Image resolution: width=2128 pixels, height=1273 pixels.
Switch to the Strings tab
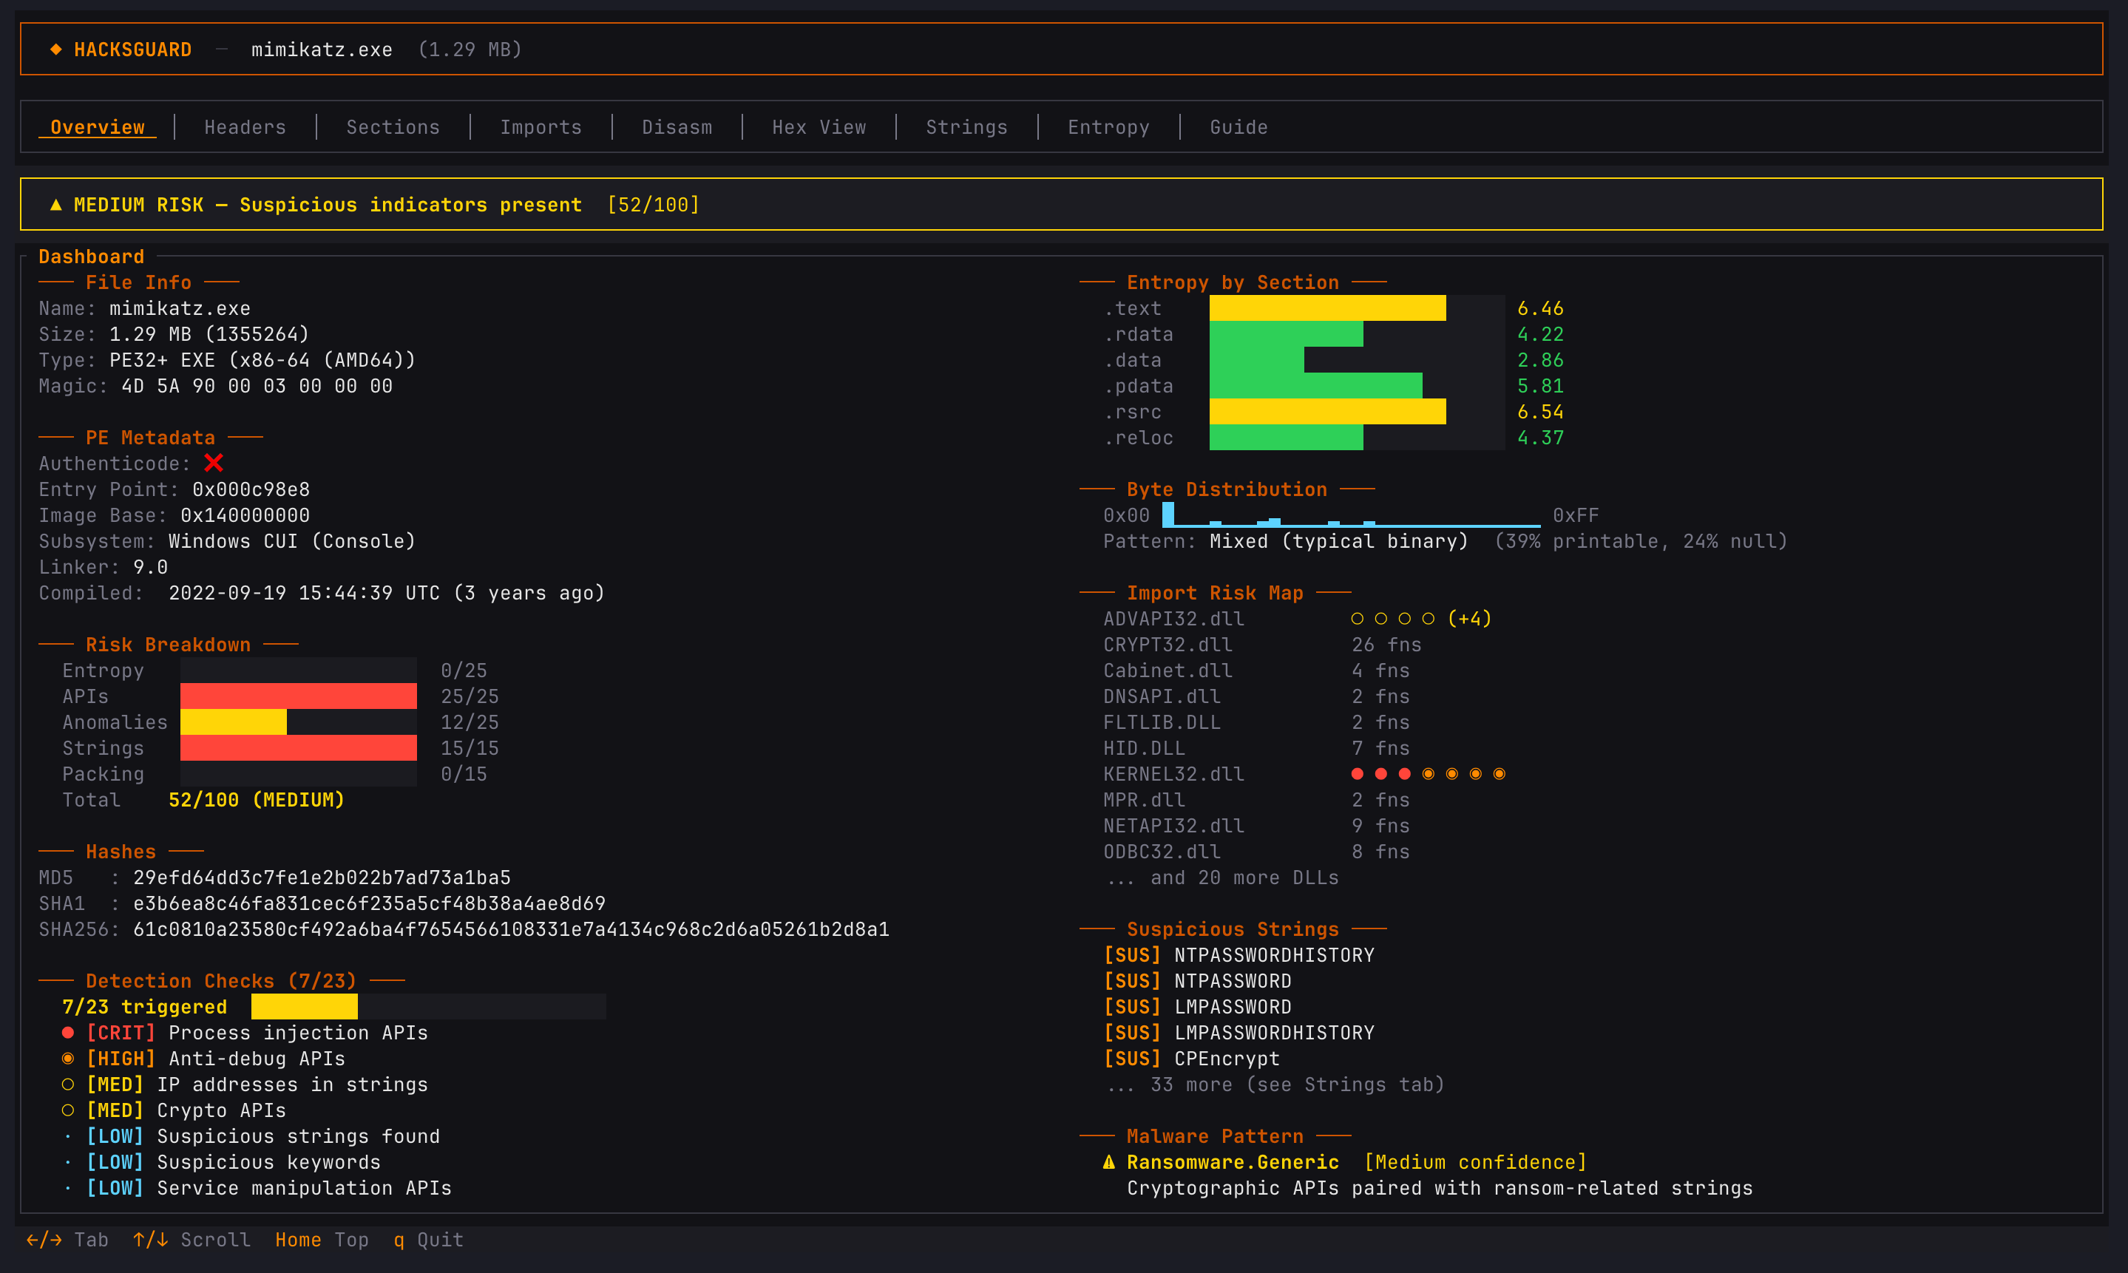coord(966,127)
